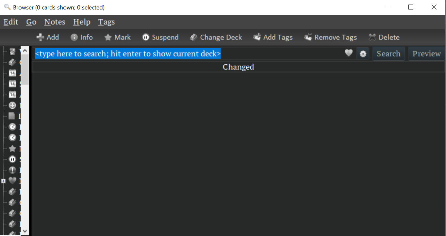Click the sidebar scrollbar up arrow
The width and height of the screenshot is (446, 236).
pos(25,51)
